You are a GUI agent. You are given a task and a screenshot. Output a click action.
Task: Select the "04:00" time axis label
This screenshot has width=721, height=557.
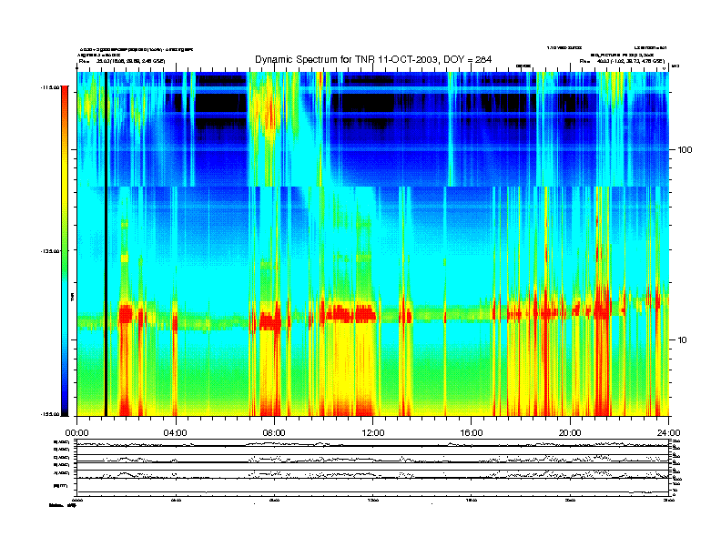[x=176, y=433]
